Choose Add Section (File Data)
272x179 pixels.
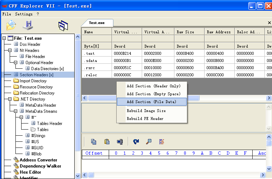pos(152,102)
